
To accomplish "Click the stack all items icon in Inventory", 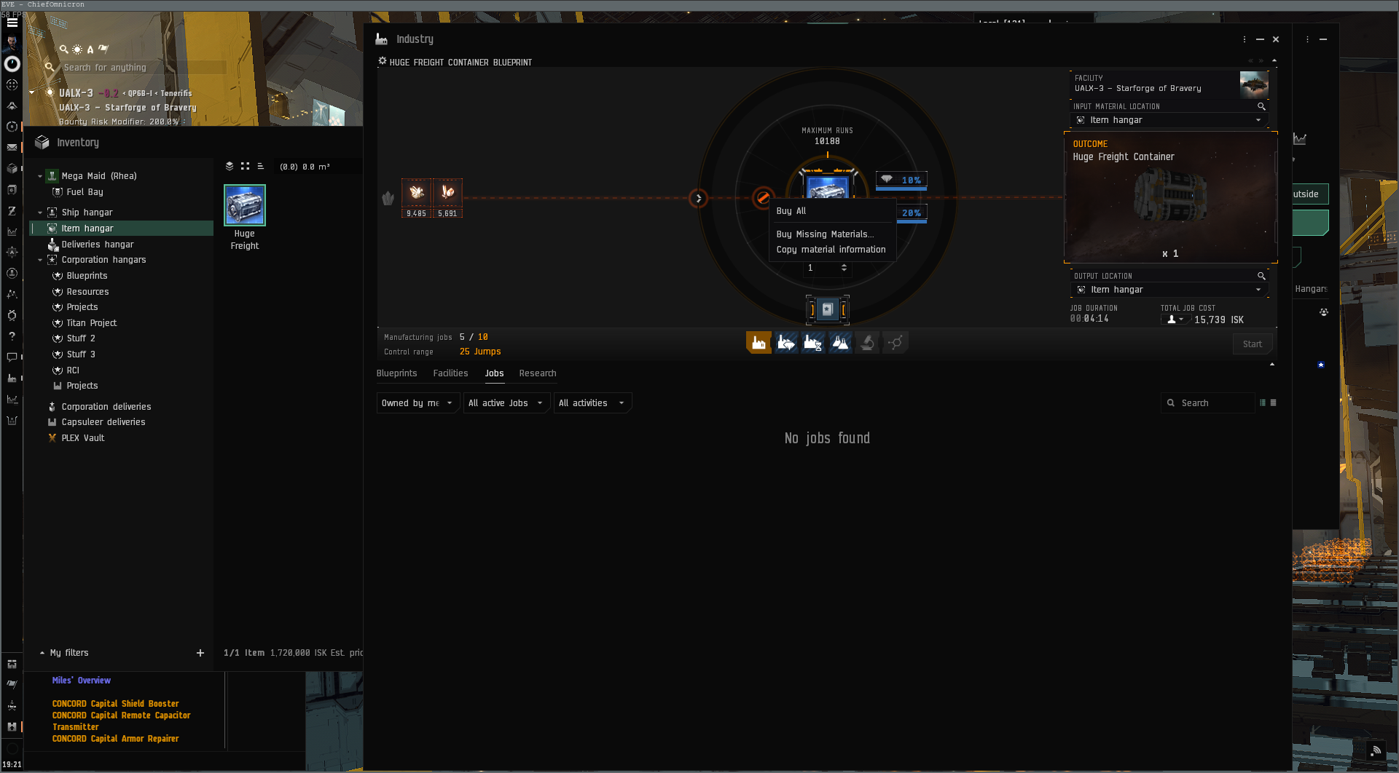I will [230, 167].
